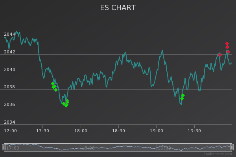Click the 19:00 time axis label

pyautogui.click(x=157, y=131)
